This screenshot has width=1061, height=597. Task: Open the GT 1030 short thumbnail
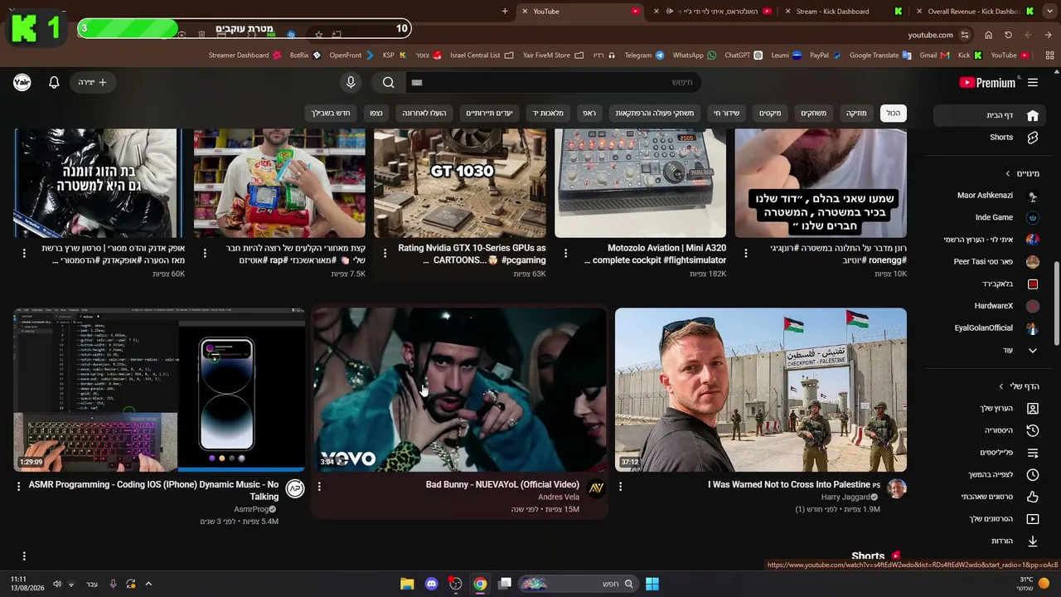[x=460, y=182]
